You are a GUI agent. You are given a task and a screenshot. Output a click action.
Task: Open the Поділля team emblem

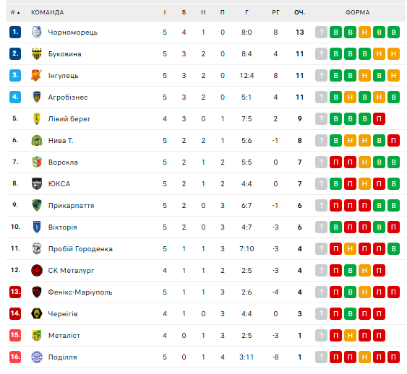(x=37, y=357)
